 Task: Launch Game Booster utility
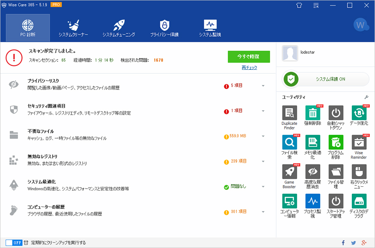click(x=289, y=176)
